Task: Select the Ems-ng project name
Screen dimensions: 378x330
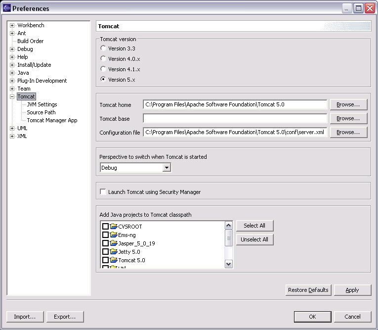Action: point(127,235)
